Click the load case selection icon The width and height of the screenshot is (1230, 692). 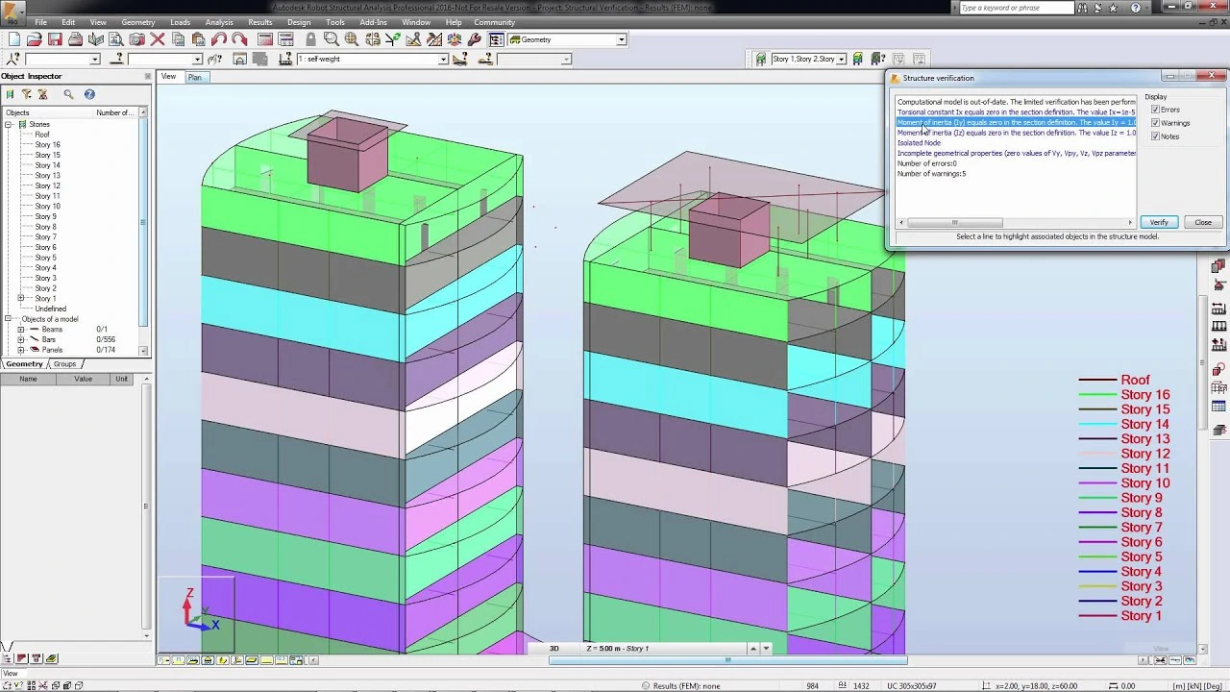(285, 59)
